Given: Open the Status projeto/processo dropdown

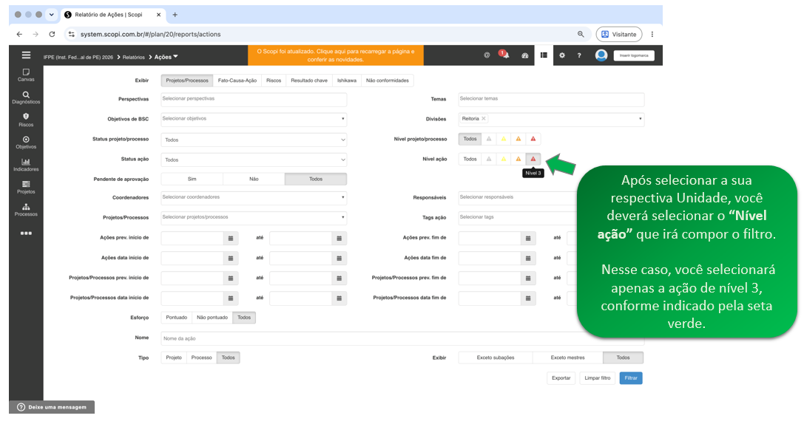Looking at the screenshot, I should [x=254, y=140].
